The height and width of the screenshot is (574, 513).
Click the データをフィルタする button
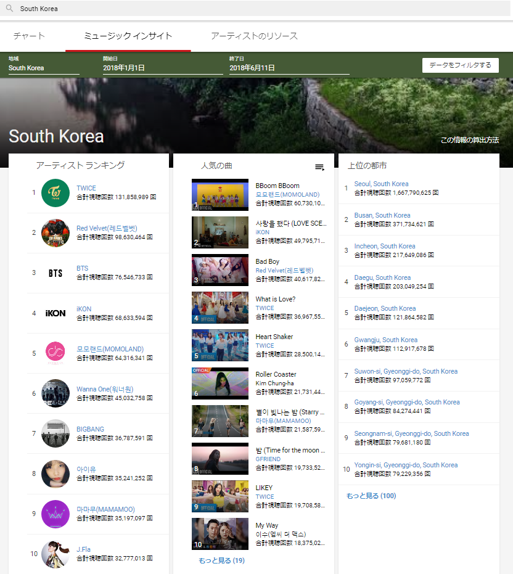460,65
